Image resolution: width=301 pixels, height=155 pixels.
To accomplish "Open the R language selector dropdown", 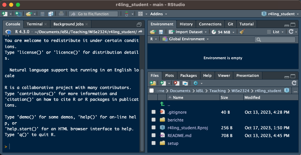I will pos(153,39).
